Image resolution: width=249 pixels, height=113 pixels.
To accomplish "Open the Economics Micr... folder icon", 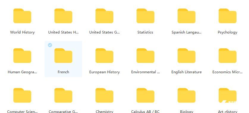I will click(x=228, y=55).
